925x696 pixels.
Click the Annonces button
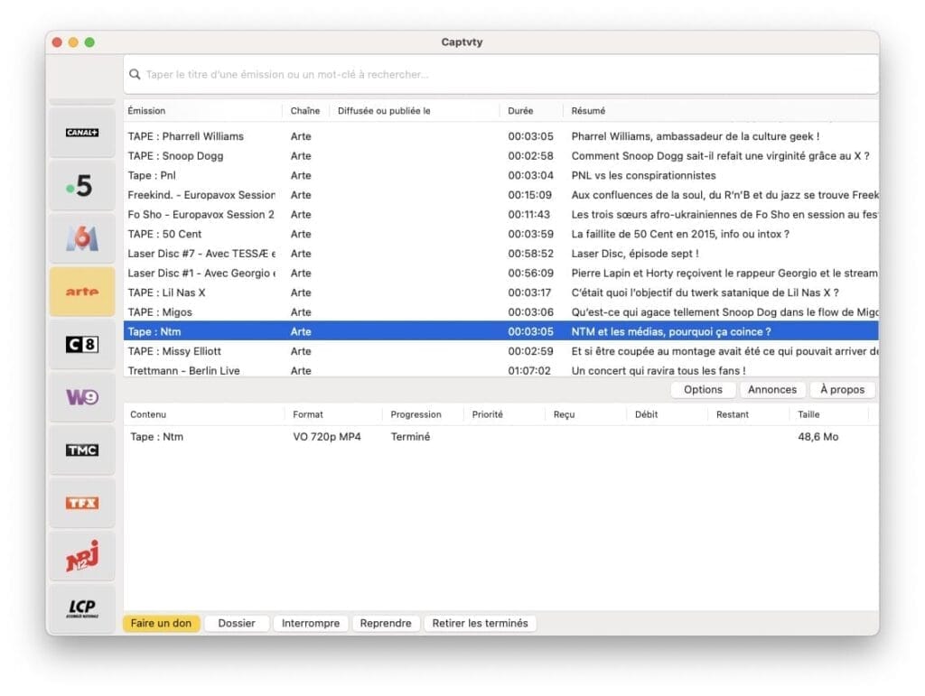coord(772,390)
